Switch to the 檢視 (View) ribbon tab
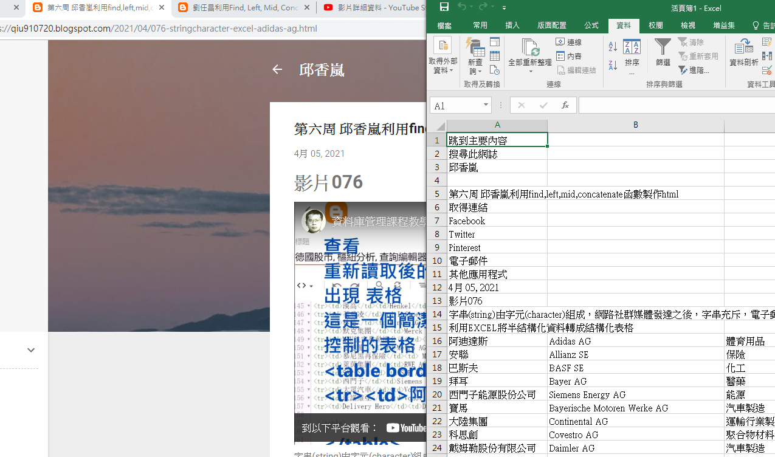 tap(688, 26)
